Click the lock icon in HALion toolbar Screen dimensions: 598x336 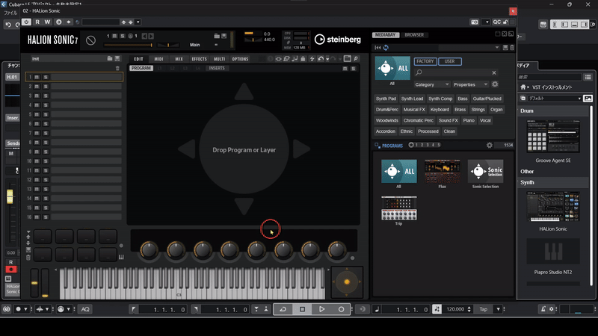[x=303, y=59]
